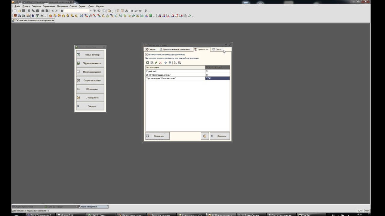
Task: Click the Help question icon in the main toolbar
Action: [x=109, y=11]
